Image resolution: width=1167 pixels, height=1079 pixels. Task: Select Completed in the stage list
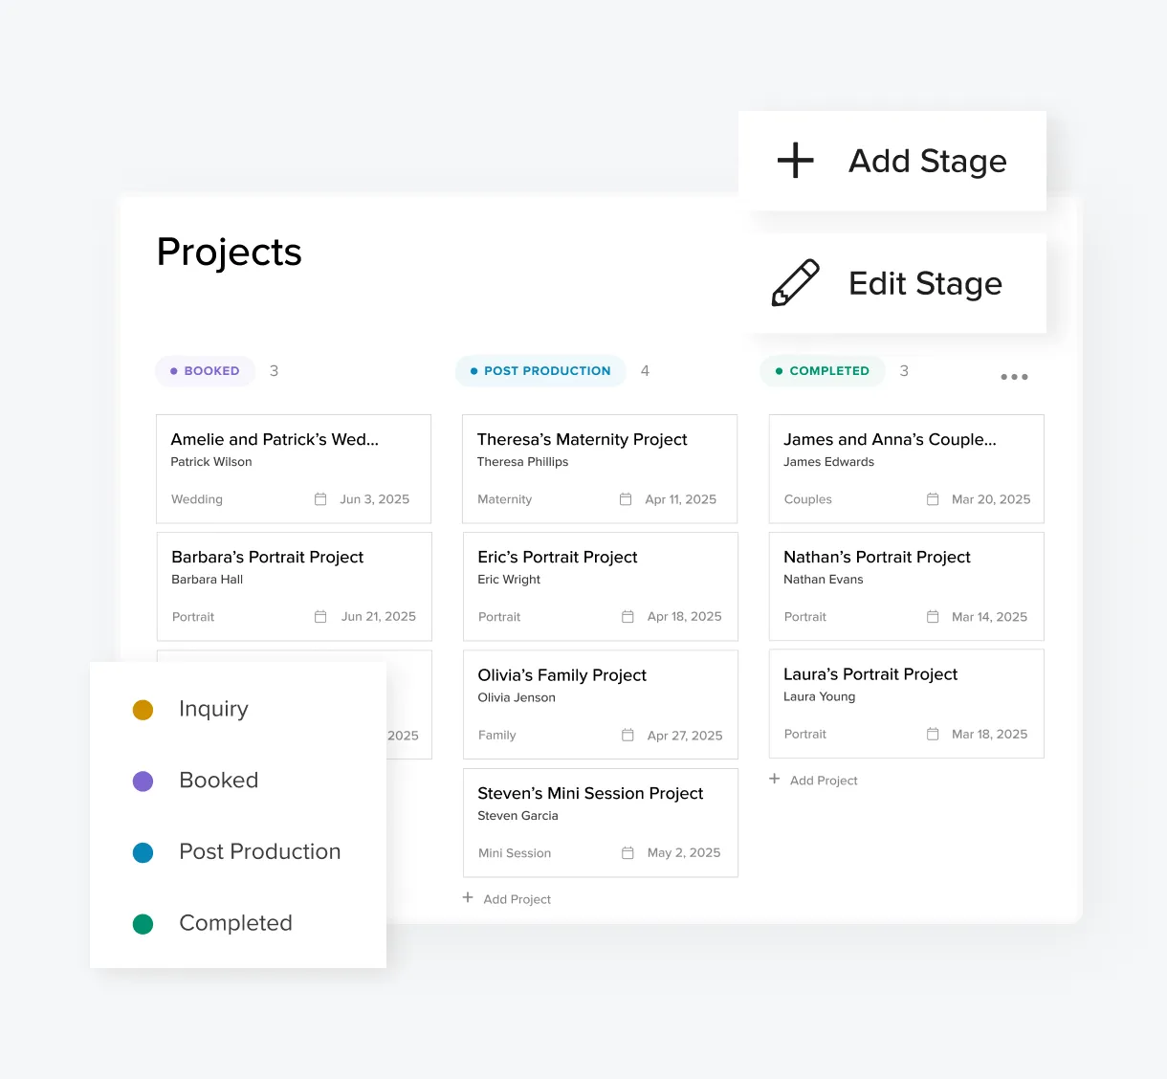(235, 922)
